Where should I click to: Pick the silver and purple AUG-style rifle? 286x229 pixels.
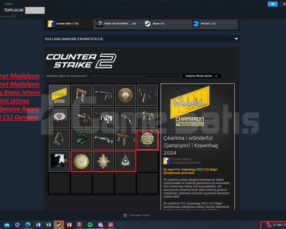click(x=104, y=117)
